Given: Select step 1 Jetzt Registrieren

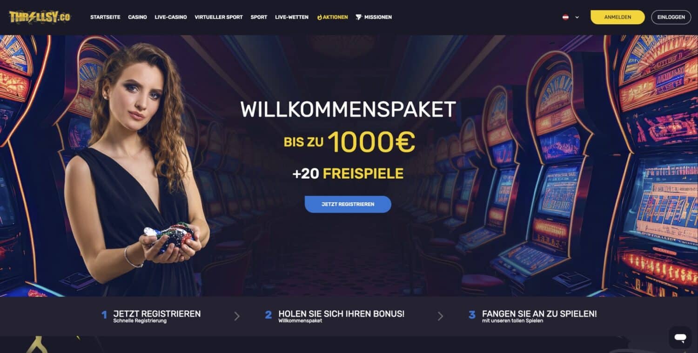Looking at the screenshot, I should click(151, 316).
